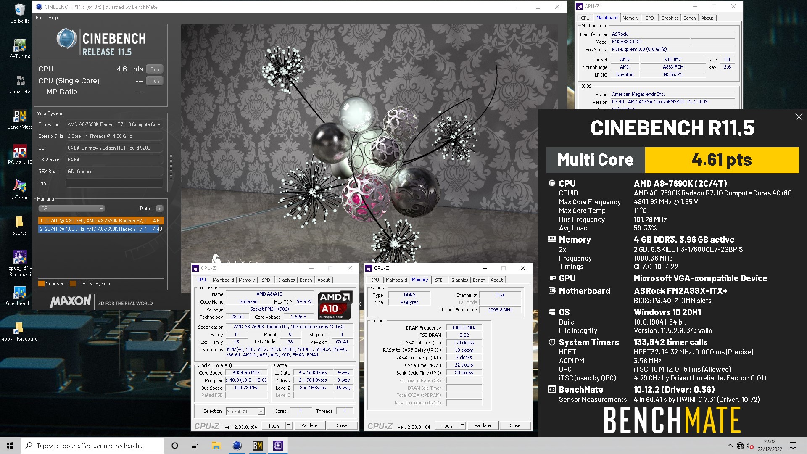The width and height of the screenshot is (807, 454).
Task: Select ranking entry 4.80 GHz 4.61
Action: (x=100, y=221)
